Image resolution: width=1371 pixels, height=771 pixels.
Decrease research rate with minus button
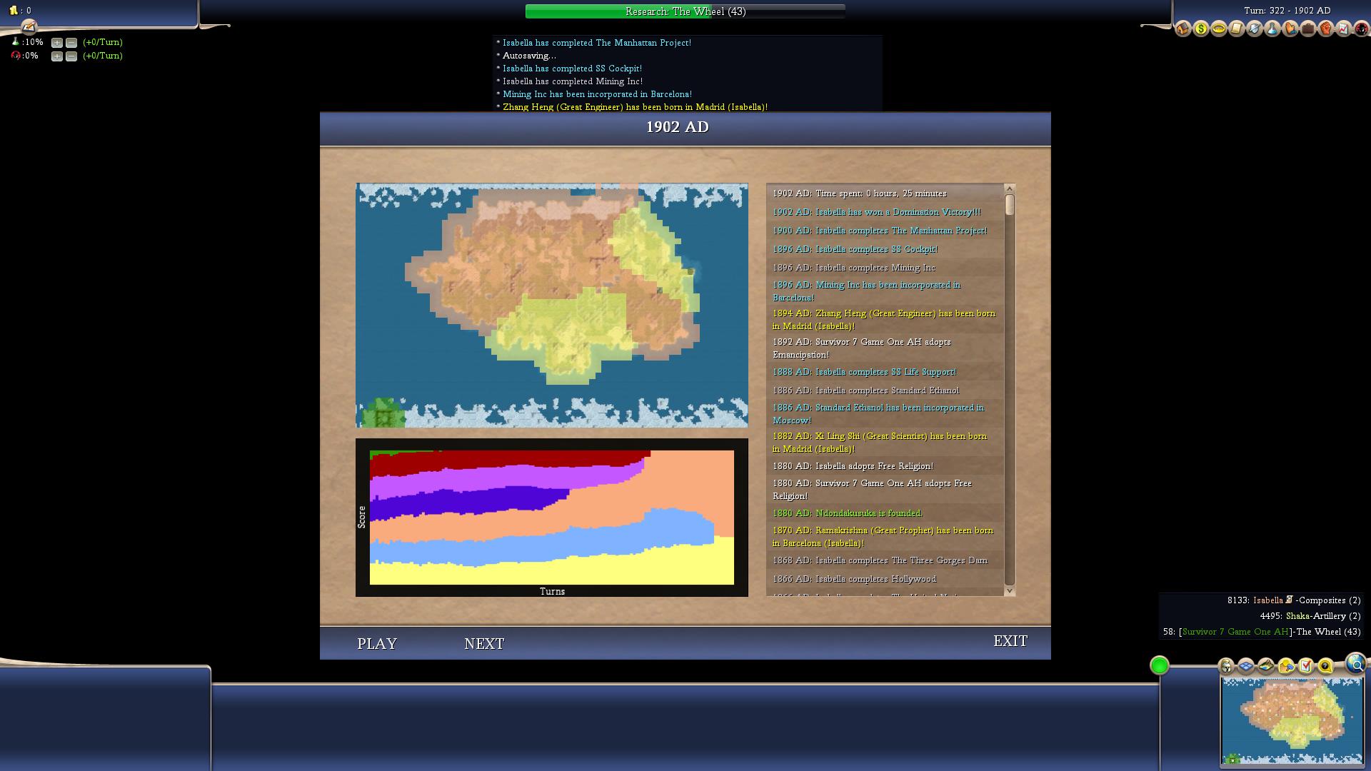pos(71,43)
